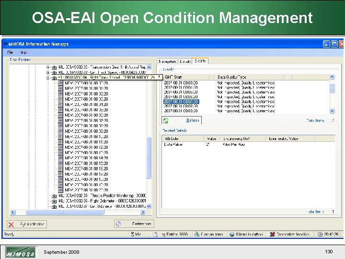Select tree item MEV 2007-08-01 08:09:20

[86, 131]
